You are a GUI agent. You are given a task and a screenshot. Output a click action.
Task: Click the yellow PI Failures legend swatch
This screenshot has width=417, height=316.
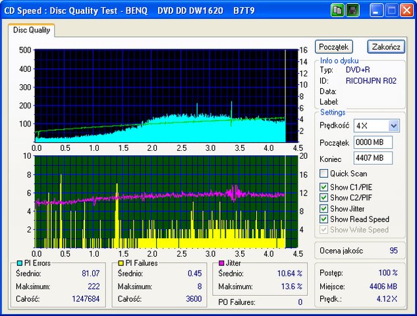click(121, 263)
